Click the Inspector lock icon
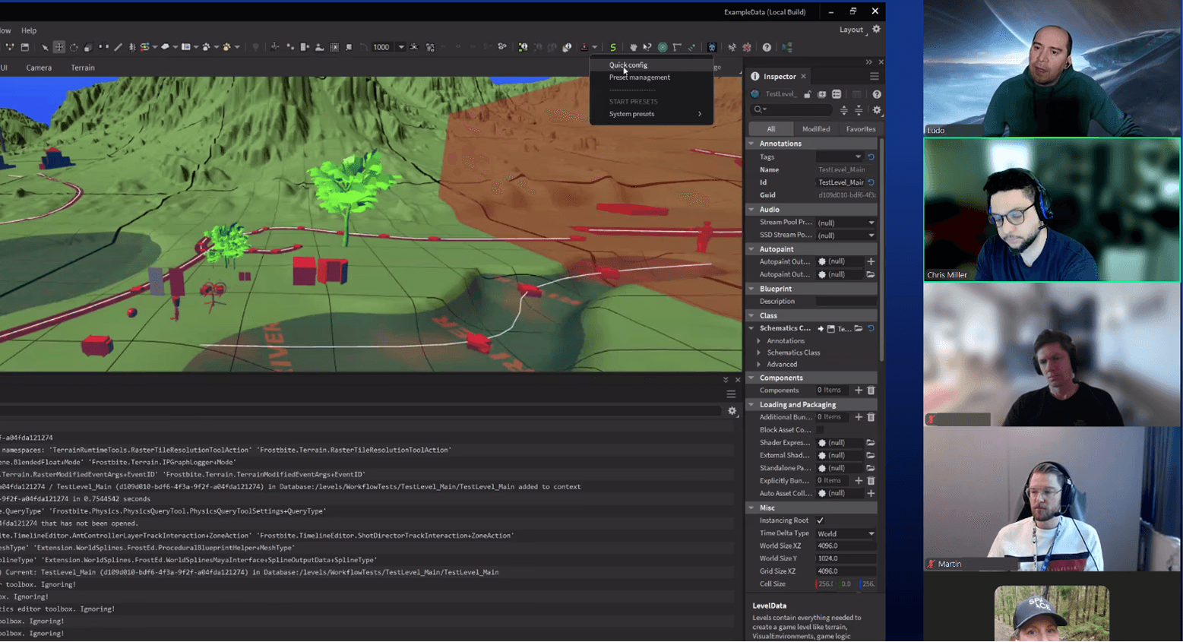 point(808,94)
